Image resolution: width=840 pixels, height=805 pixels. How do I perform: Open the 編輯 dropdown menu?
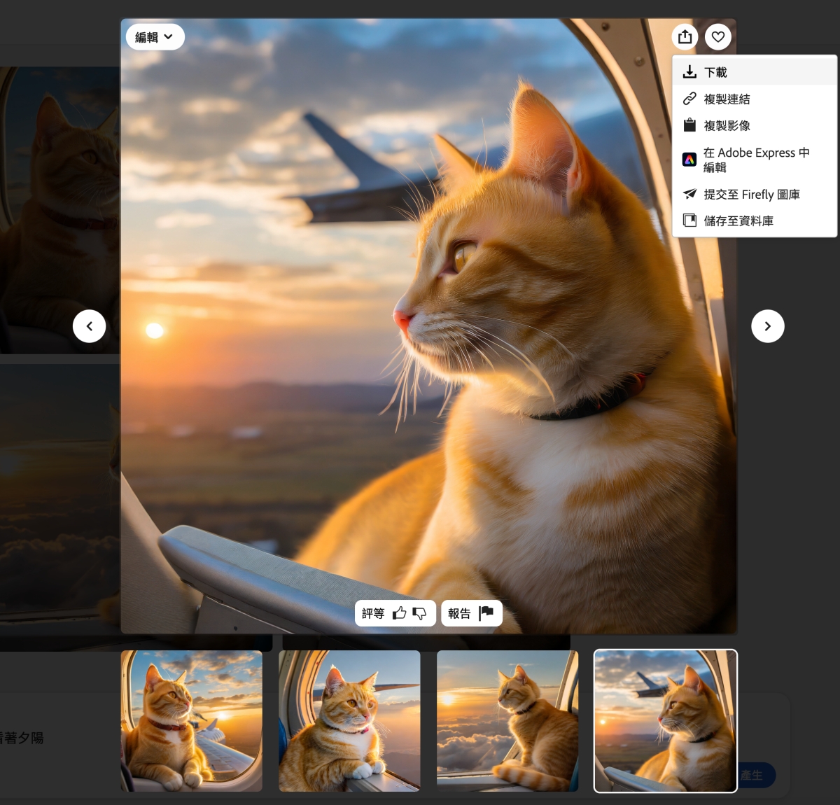point(155,37)
